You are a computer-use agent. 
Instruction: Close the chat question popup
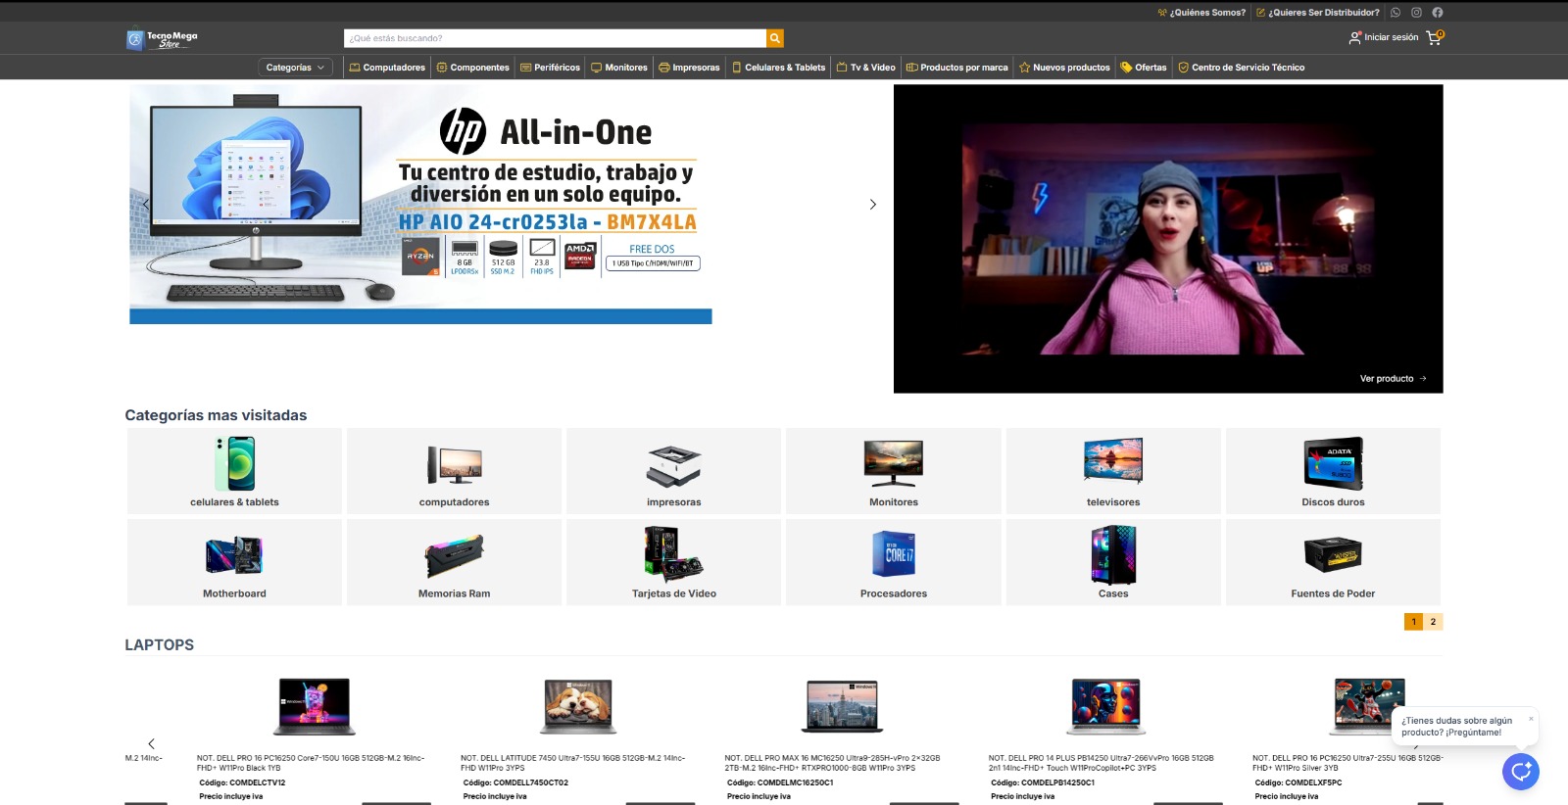1531,719
